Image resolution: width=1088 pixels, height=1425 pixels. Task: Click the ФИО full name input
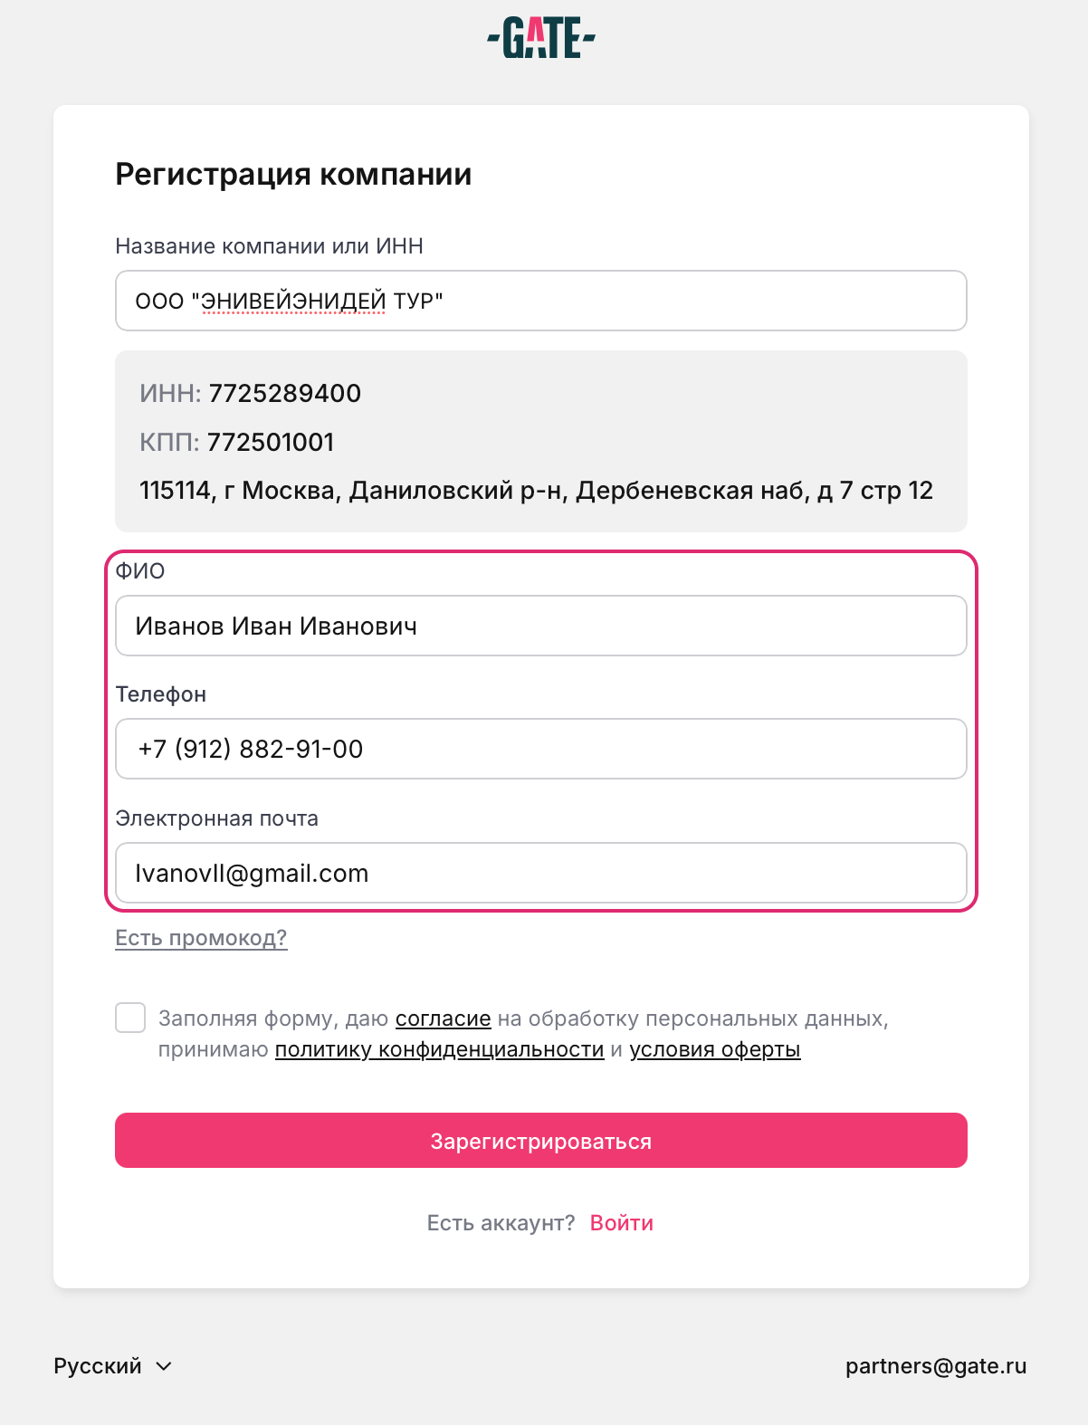pyautogui.click(x=540, y=626)
